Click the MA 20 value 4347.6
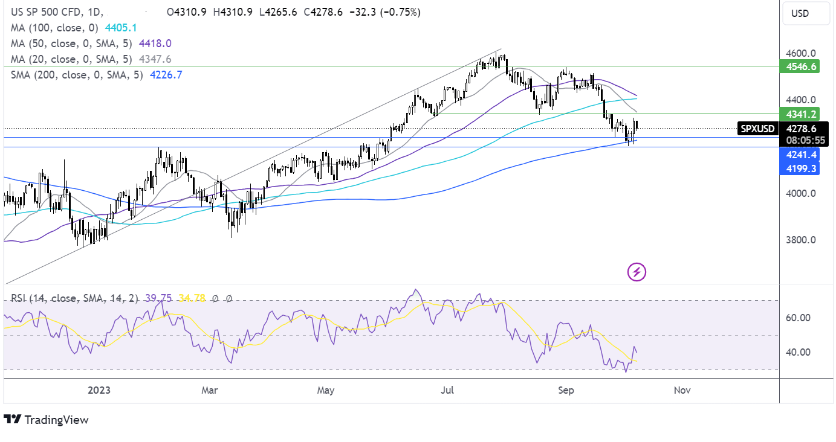The width and height of the screenshot is (836, 442). [155, 59]
